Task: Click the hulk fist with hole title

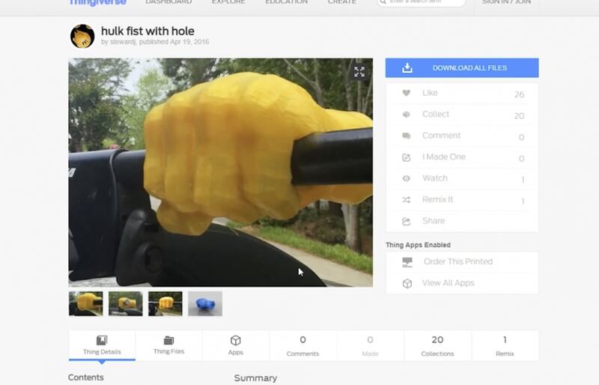Action: point(148,31)
